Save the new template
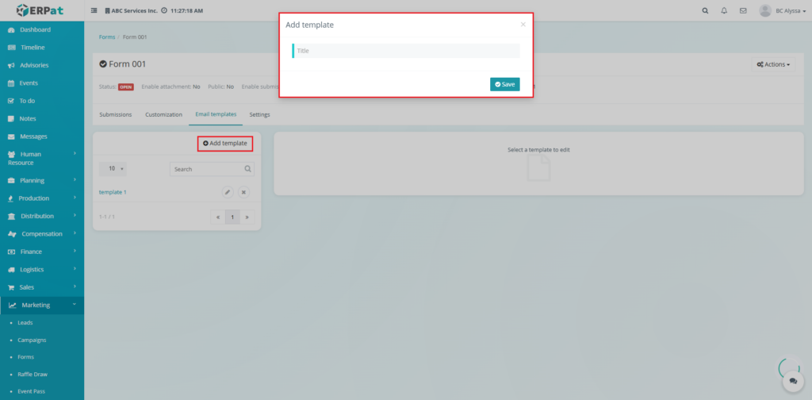The width and height of the screenshot is (812, 400). click(505, 84)
